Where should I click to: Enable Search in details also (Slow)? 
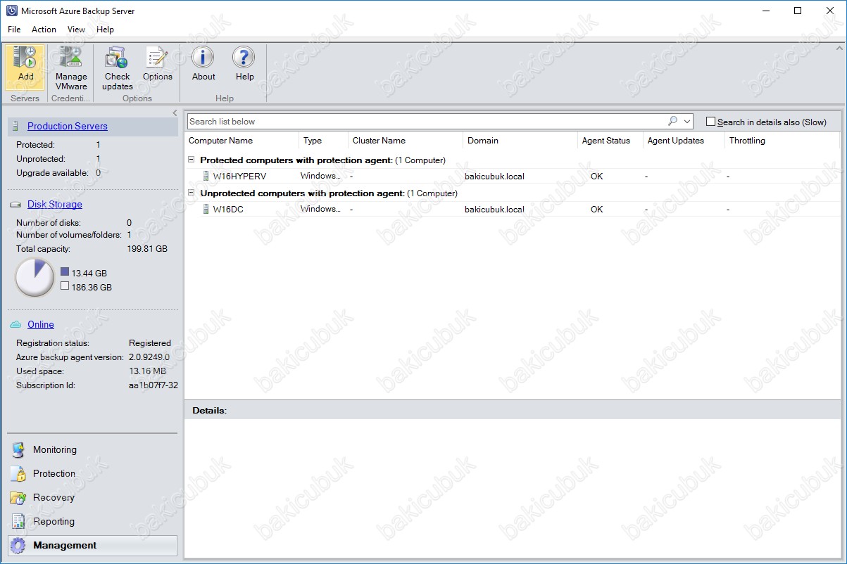tap(710, 122)
